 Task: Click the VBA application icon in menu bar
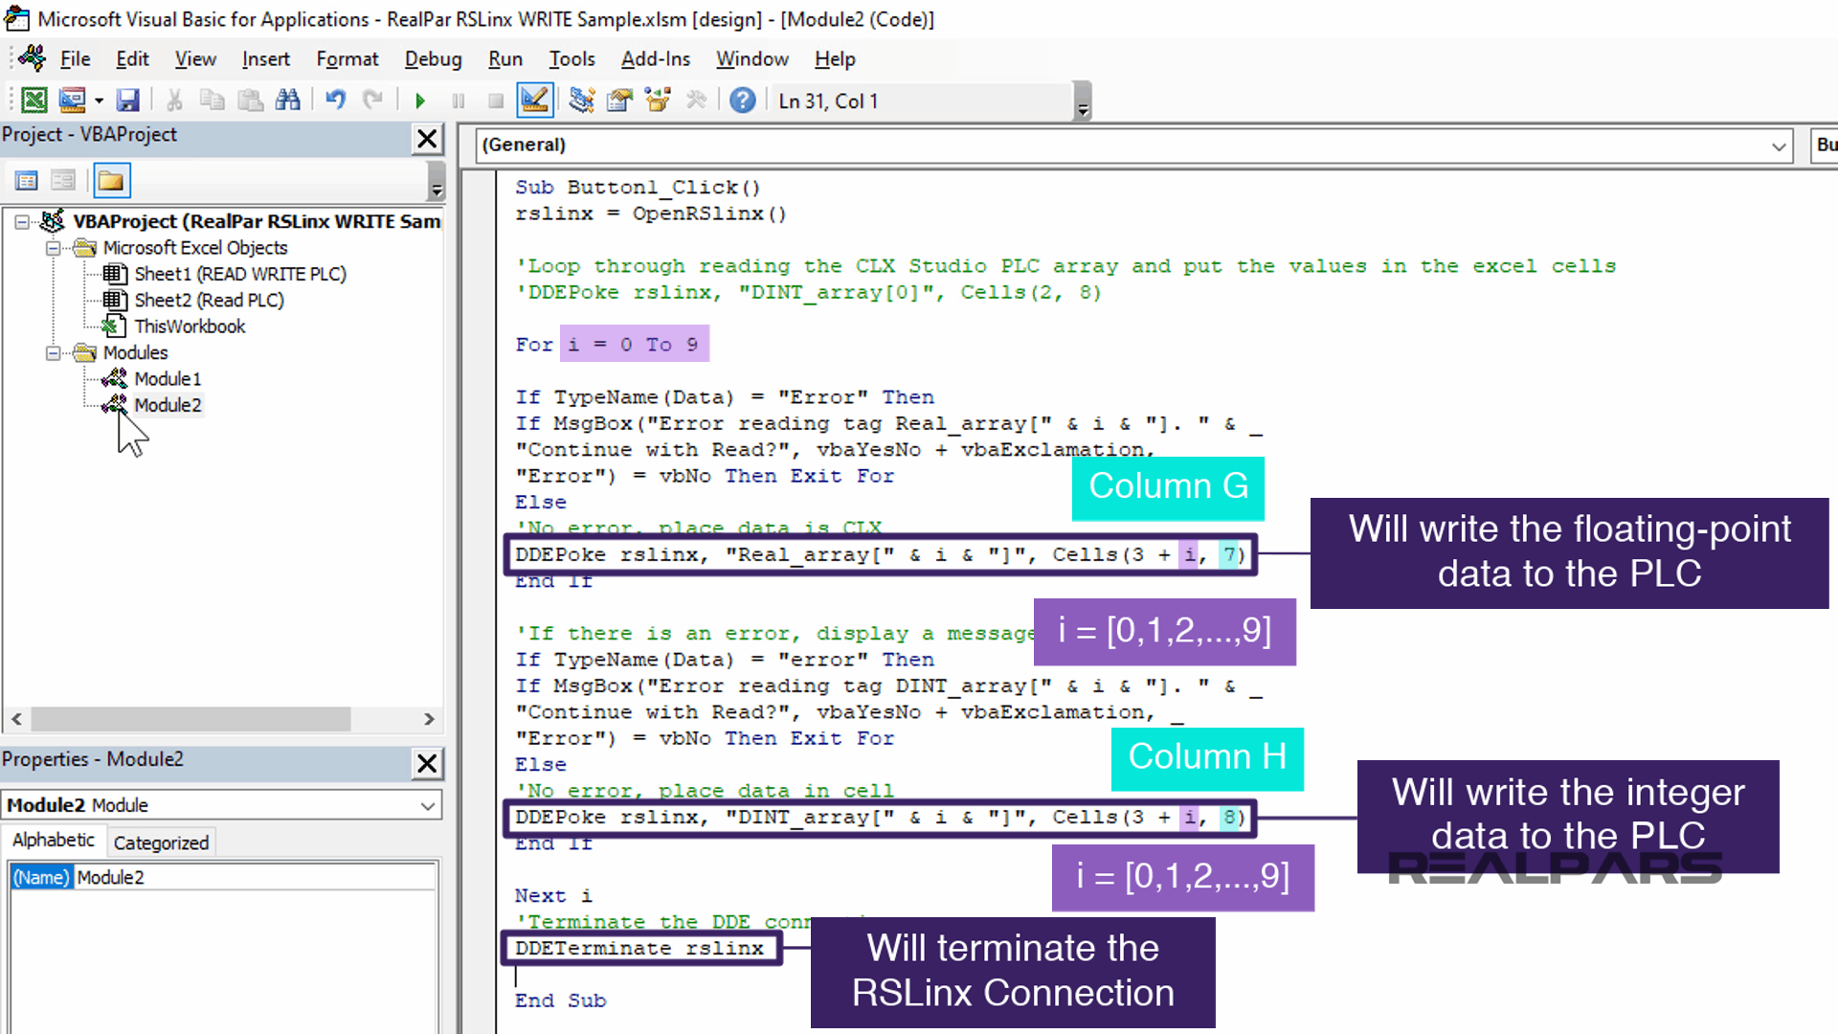pyautogui.click(x=32, y=58)
